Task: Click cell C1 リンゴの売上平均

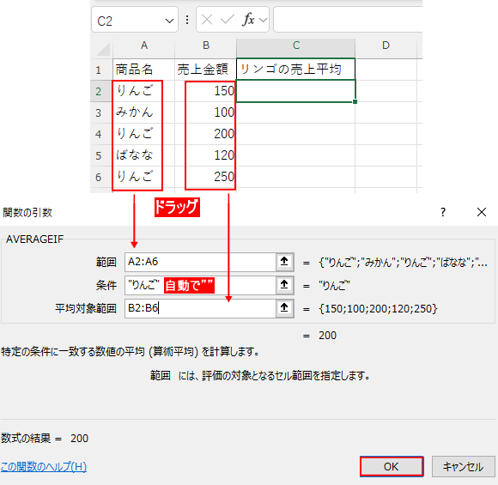Action: 295,70
